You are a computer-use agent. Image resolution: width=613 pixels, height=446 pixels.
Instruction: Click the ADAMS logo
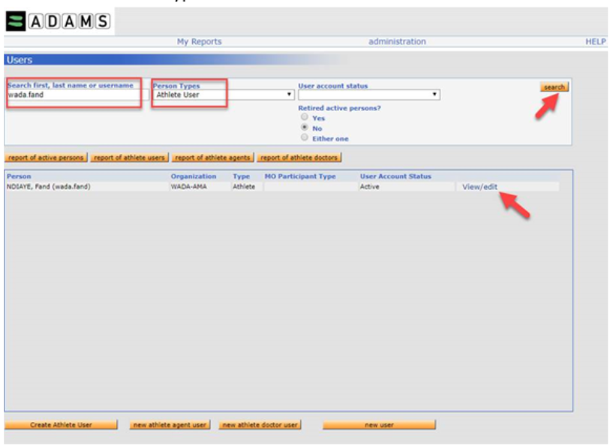pos(58,21)
